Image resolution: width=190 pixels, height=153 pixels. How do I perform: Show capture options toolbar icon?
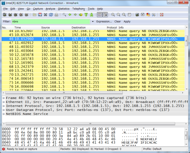point(10,15)
